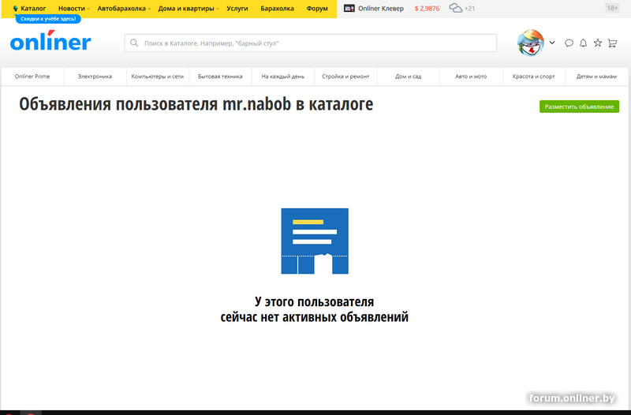The height and width of the screenshot is (415, 631).
Task: Open favorites star icon
Action: point(597,43)
